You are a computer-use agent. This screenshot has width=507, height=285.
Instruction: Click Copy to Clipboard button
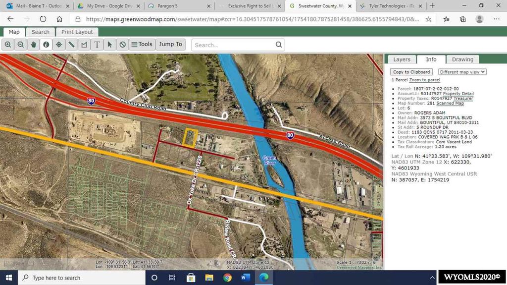(x=411, y=72)
